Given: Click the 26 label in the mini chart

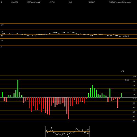Looking at the screenshot, I should click(x=88, y=130).
